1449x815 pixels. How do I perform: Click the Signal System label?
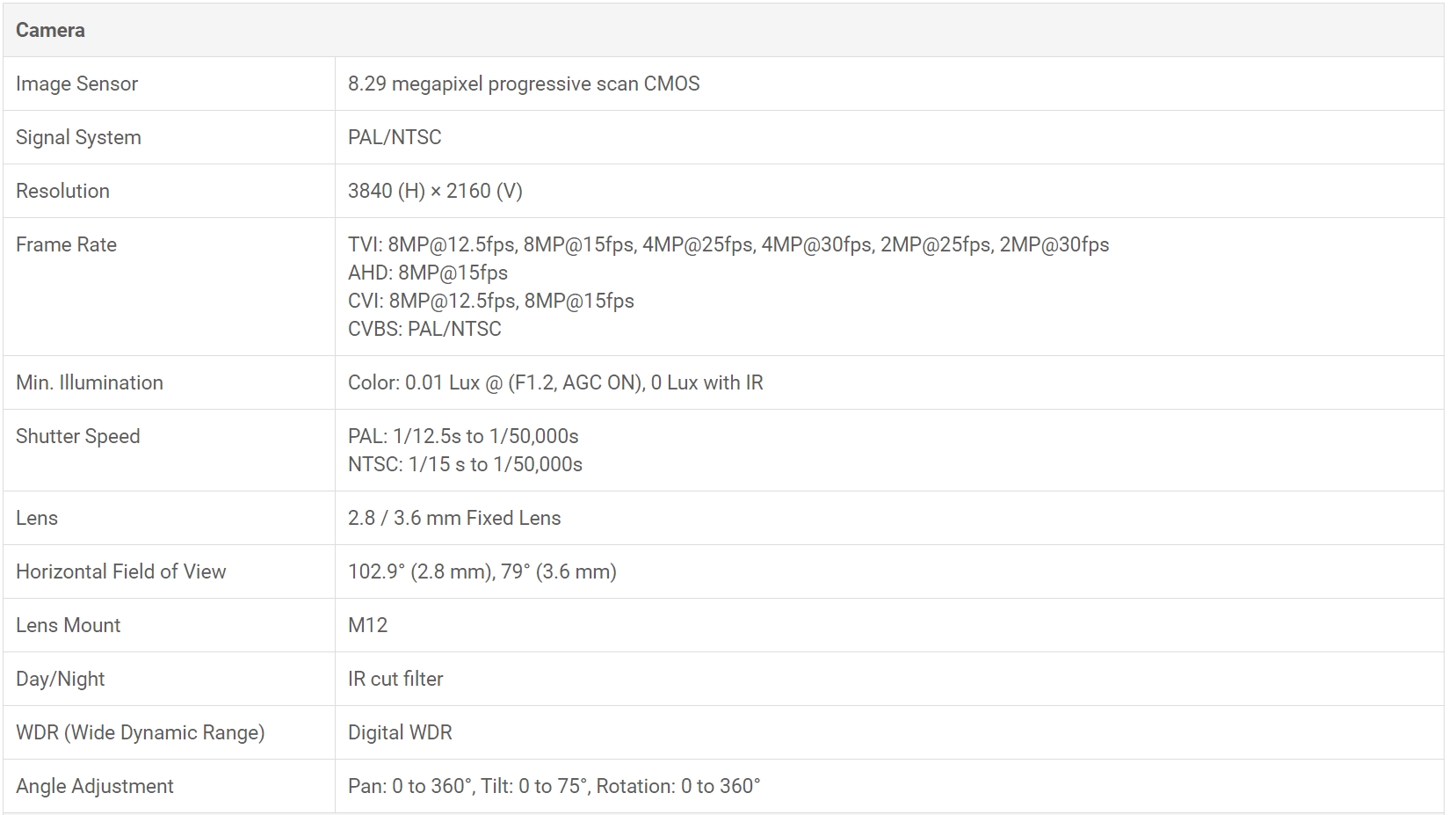pyautogui.click(x=78, y=137)
